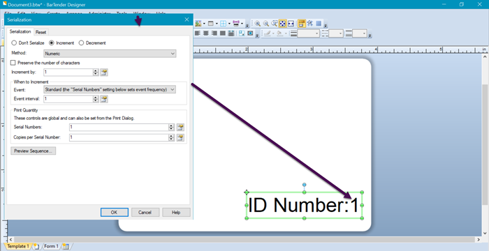489x251 pixels.
Task: Click the picture image insert icon
Action: [198, 23]
